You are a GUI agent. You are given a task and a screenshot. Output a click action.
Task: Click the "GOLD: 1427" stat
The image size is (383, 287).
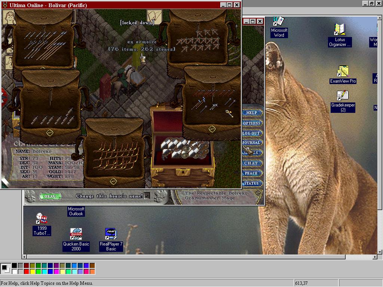[62, 172]
